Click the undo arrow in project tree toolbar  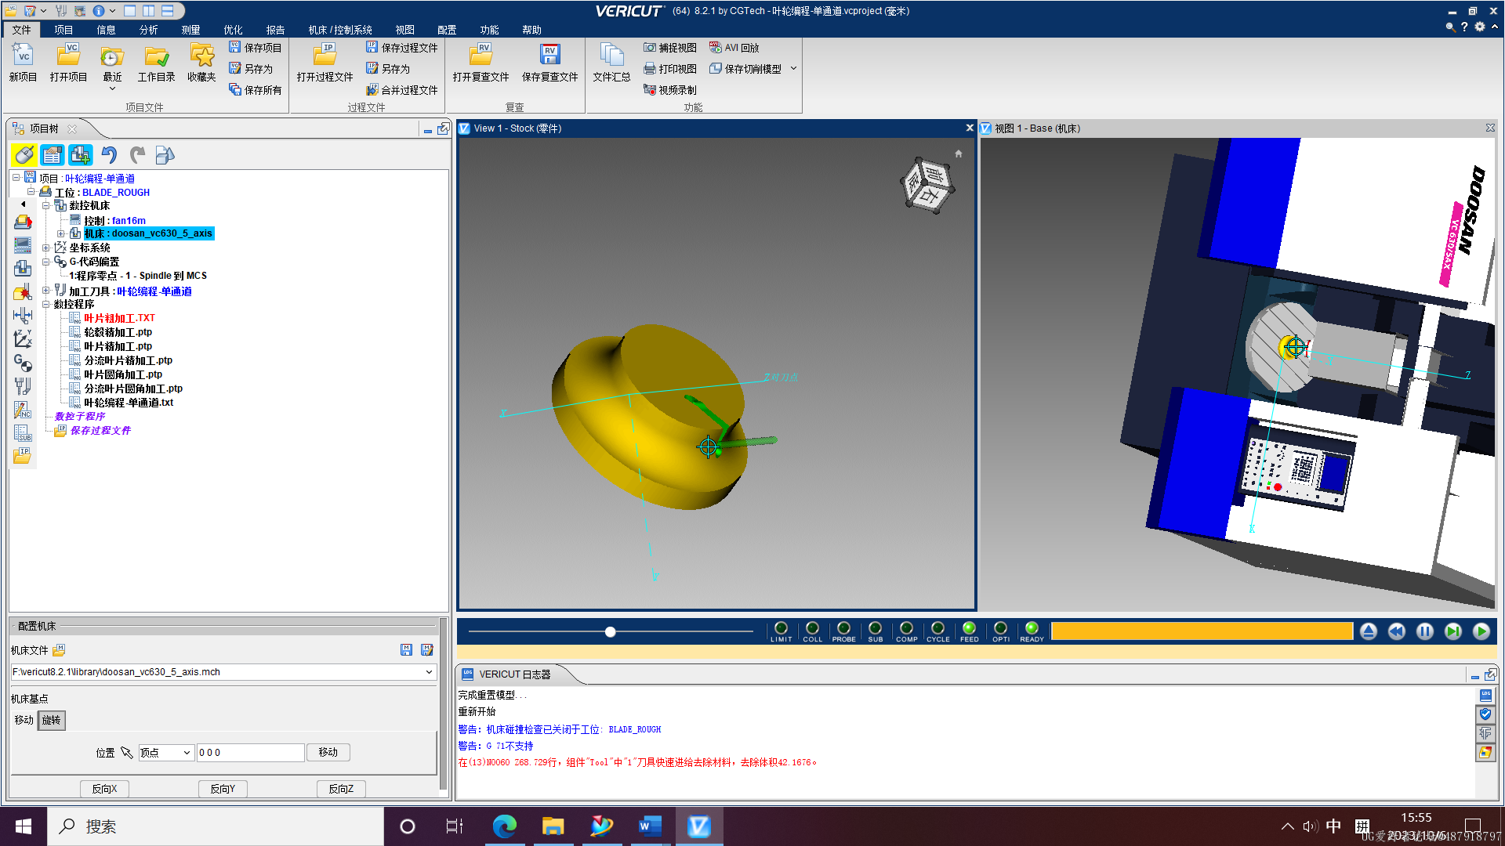pyautogui.click(x=109, y=155)
